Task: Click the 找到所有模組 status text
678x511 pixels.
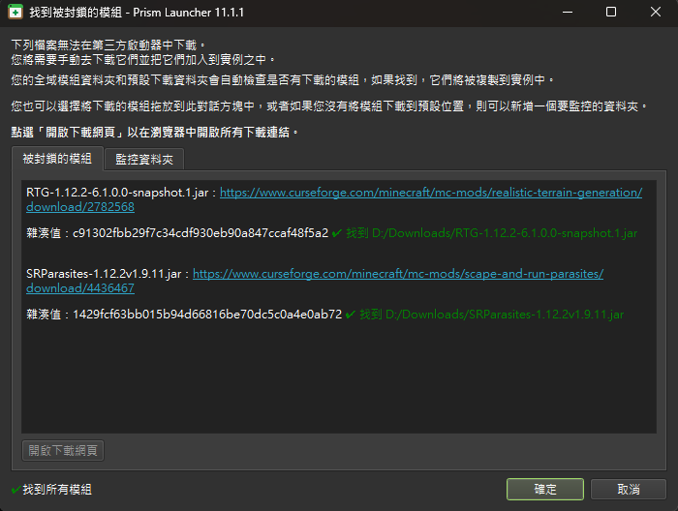Action: 57,490
